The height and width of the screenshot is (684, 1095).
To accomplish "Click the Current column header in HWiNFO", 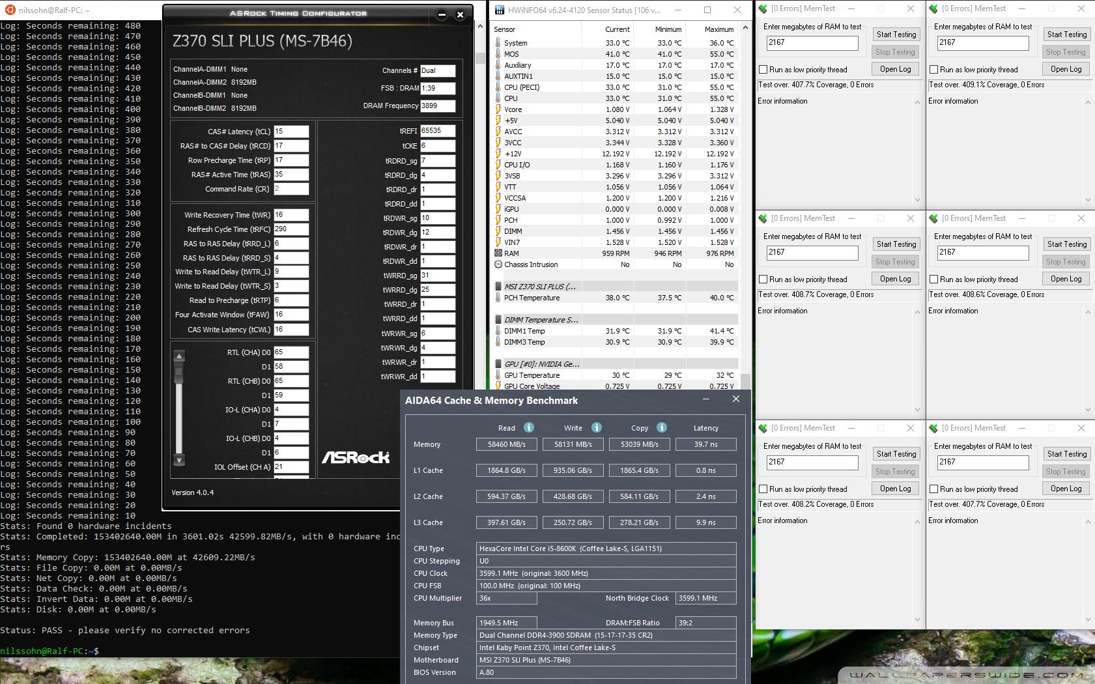I will click(606, 29).
